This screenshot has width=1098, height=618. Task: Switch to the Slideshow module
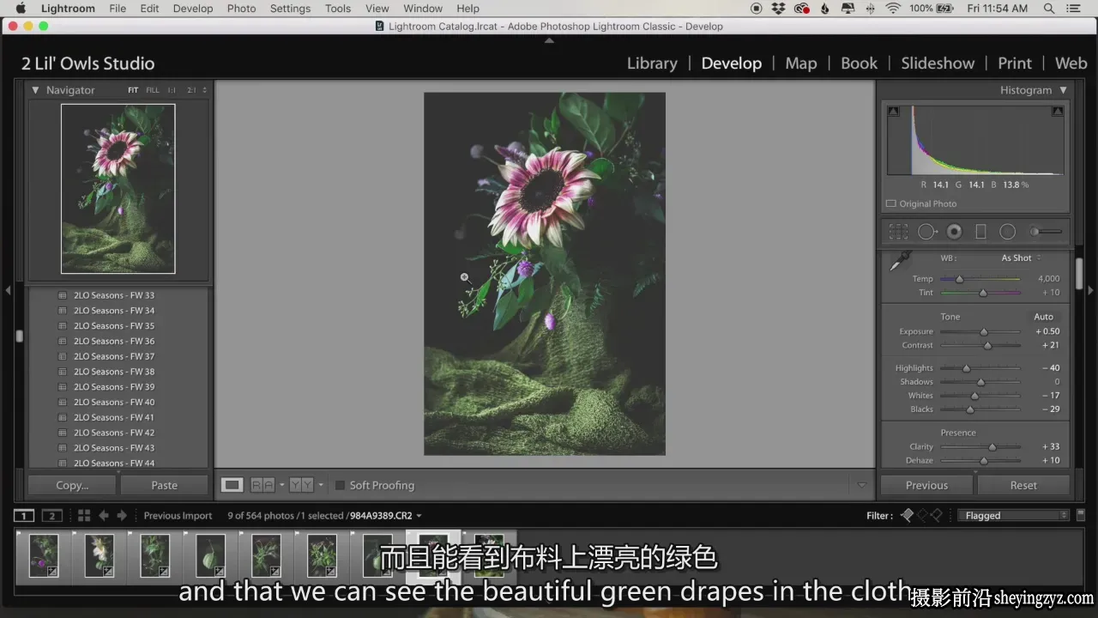coord(938,63)
